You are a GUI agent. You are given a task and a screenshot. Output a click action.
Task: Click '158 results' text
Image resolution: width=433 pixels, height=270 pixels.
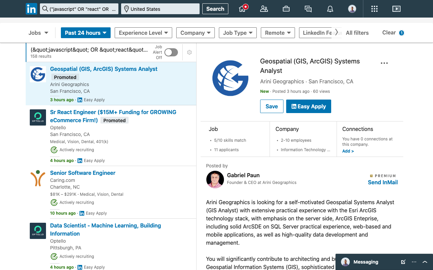pyautogui.click(x=41, y=56)
